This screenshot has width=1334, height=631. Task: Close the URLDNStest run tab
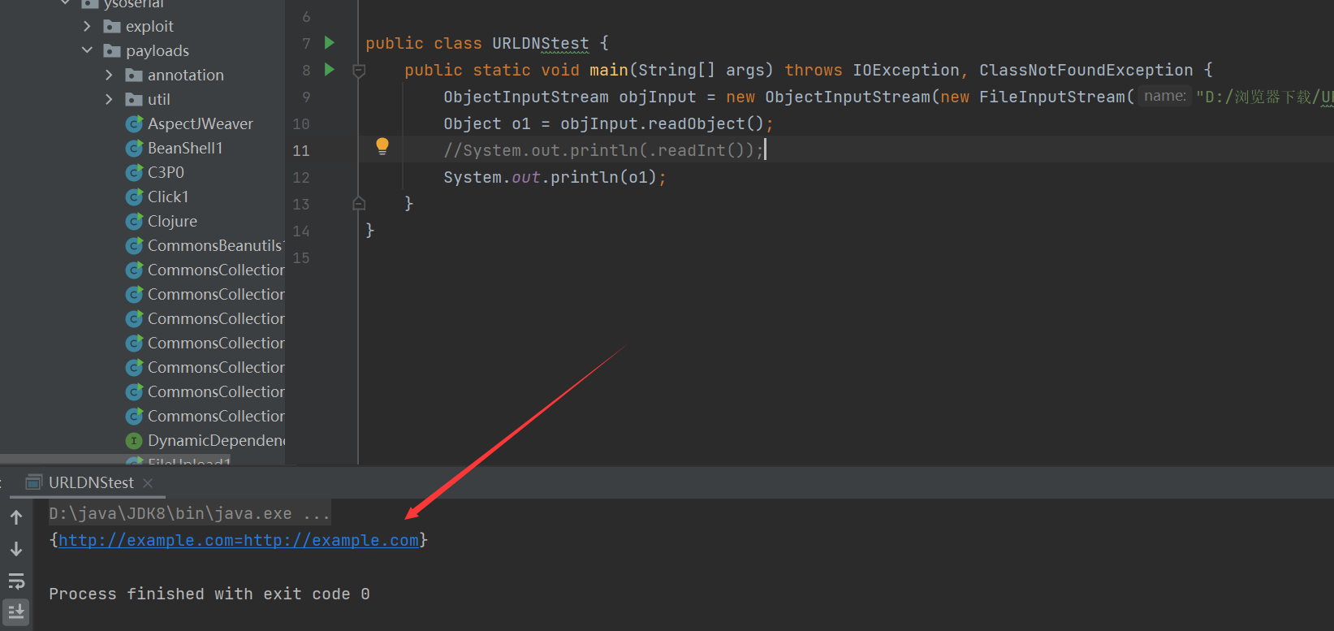[x=148, y=483]
